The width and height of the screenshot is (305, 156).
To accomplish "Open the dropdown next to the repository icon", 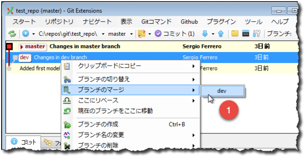I will [x=34, y=34].
